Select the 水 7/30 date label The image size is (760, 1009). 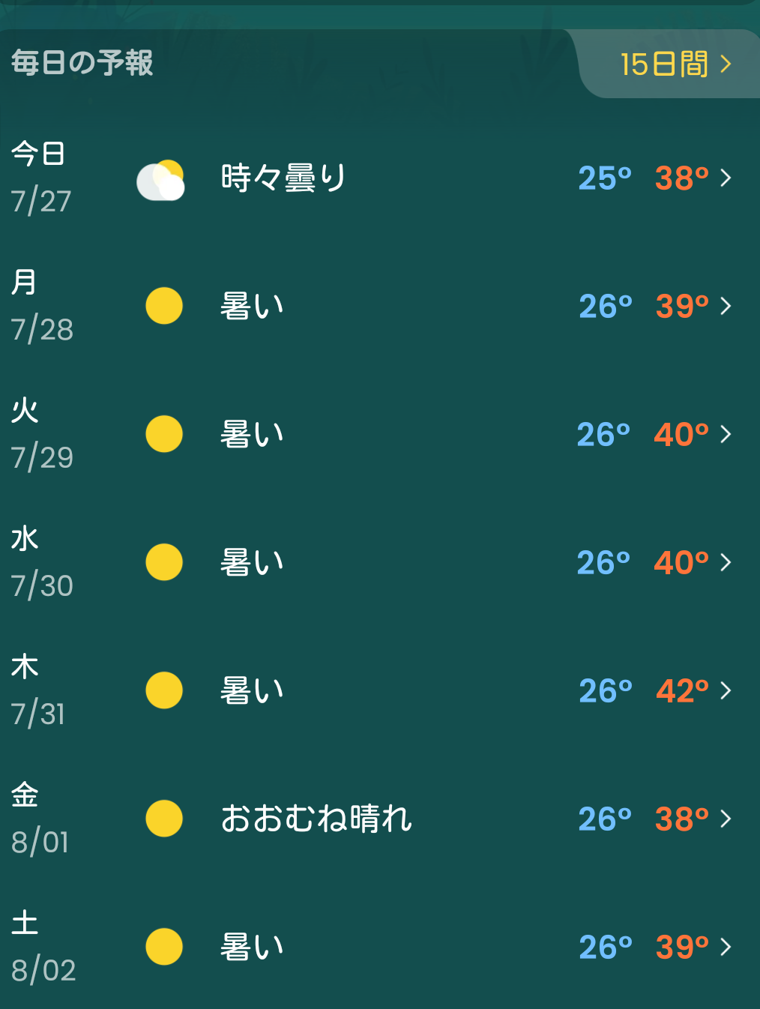(x=42, y=562)
